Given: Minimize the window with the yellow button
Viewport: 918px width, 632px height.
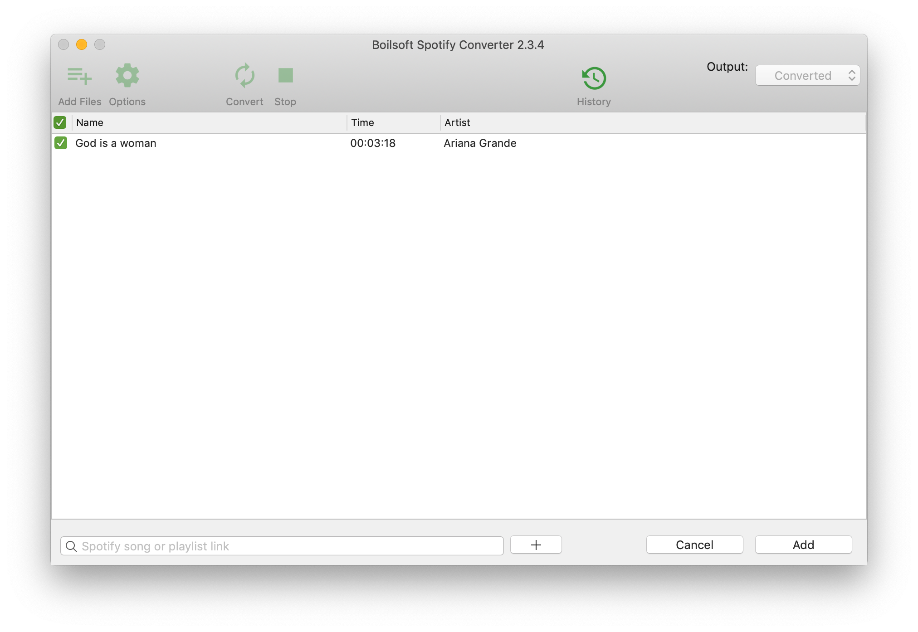Looking at the screenshot, I should coord(82,44).
